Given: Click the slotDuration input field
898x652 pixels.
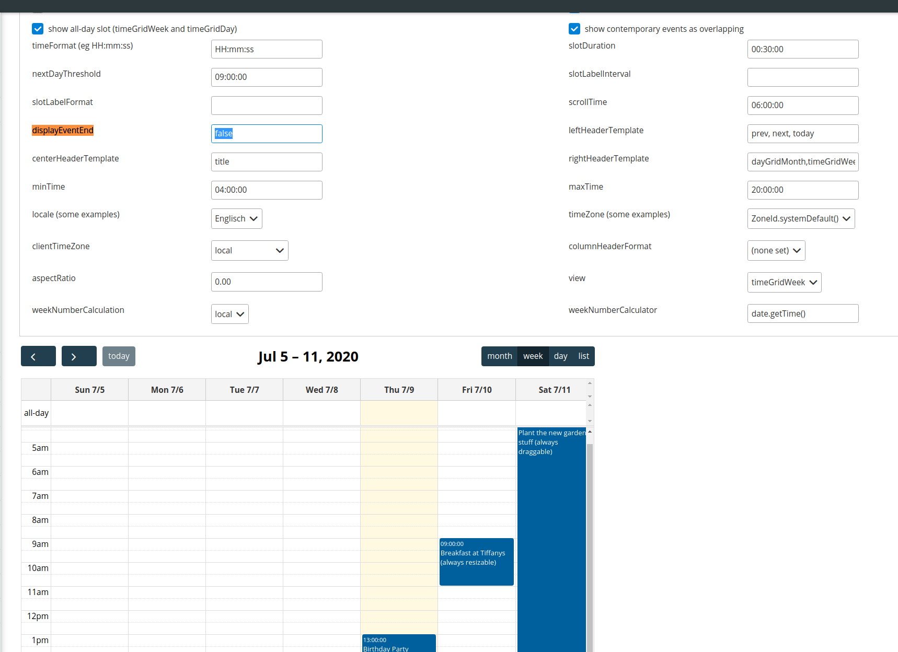Looking at the screenshot, I should [802, 49].
